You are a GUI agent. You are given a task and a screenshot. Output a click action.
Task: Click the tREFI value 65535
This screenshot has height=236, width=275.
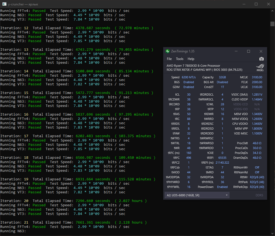[x=222, y=158]
